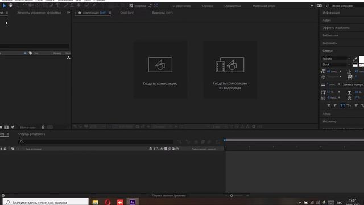
Task: Select the Type (T) tool in toolbar
Action: pyautogui.click(x=58, y=6)
